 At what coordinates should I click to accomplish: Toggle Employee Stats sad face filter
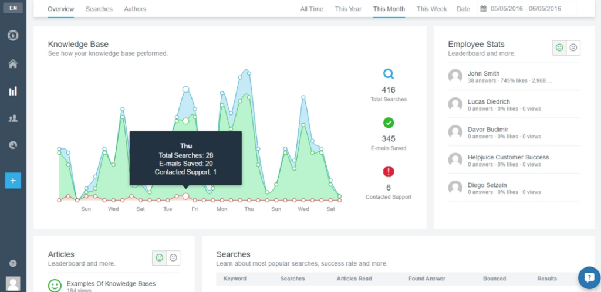tap(573, 48)
